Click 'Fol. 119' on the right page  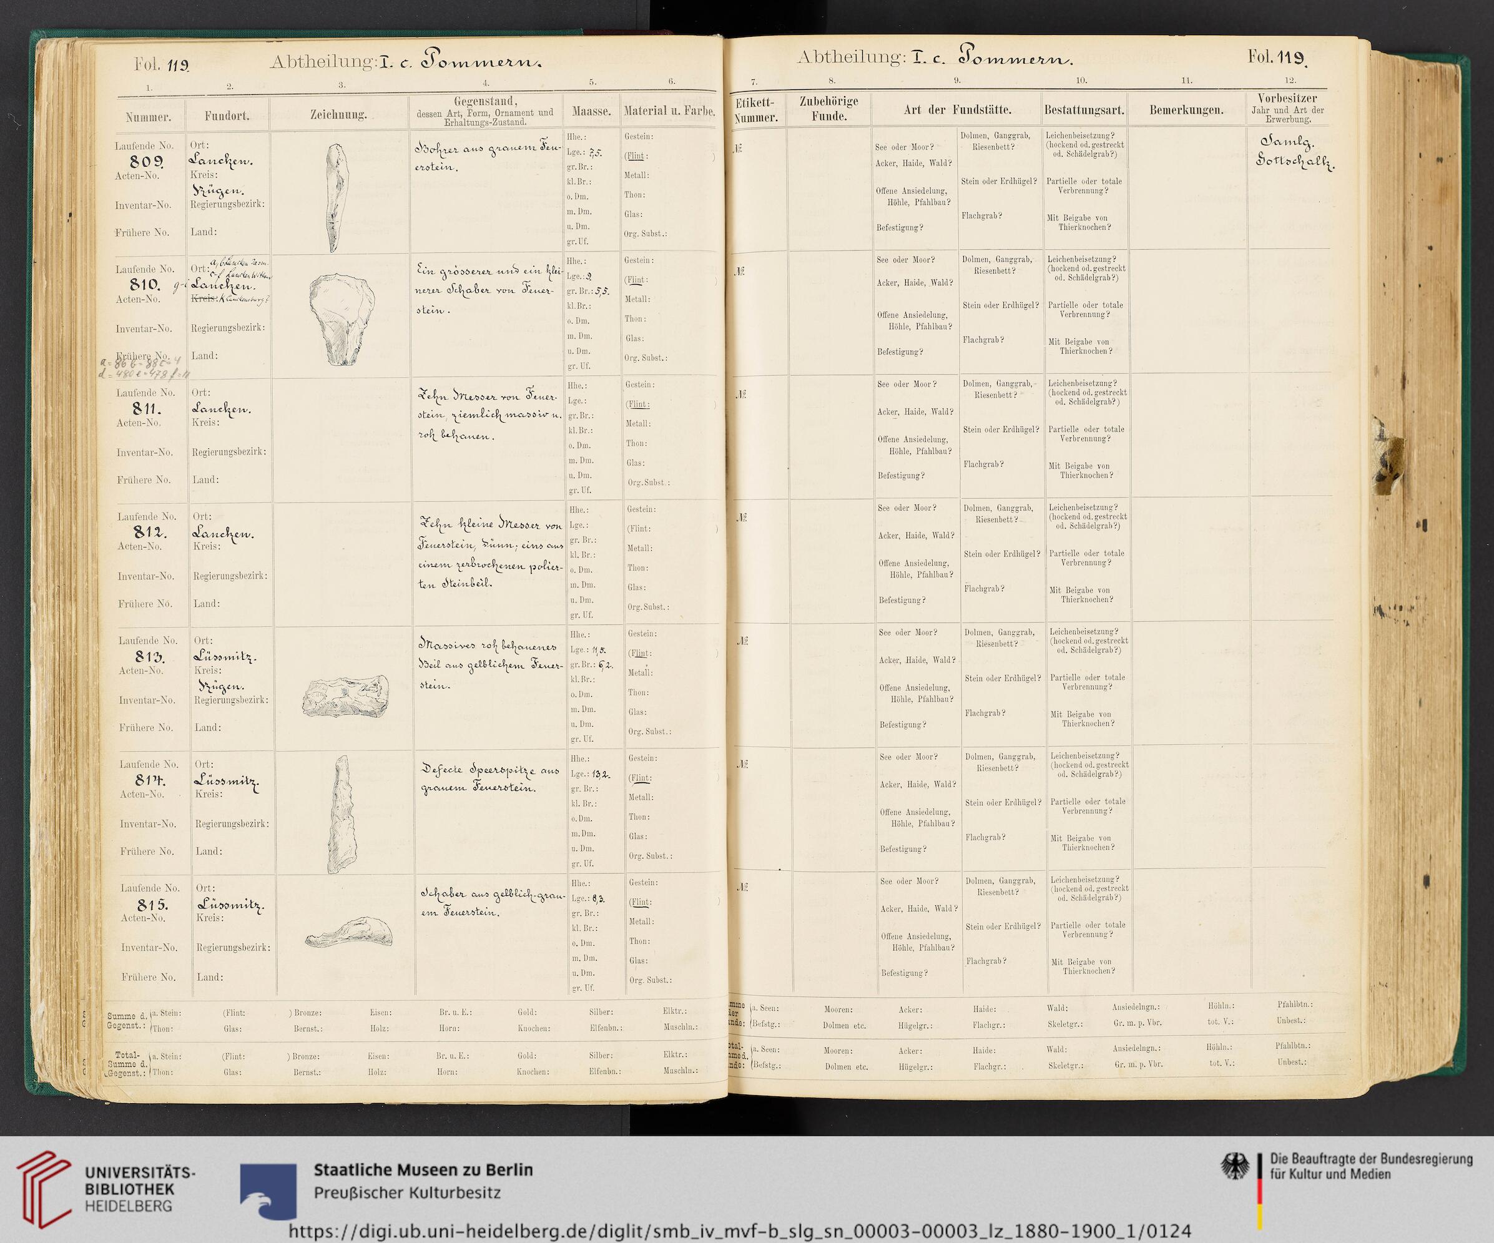tap(1277, 56)
